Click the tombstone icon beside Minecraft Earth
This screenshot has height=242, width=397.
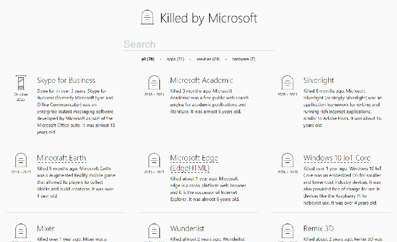click(20, 160)
